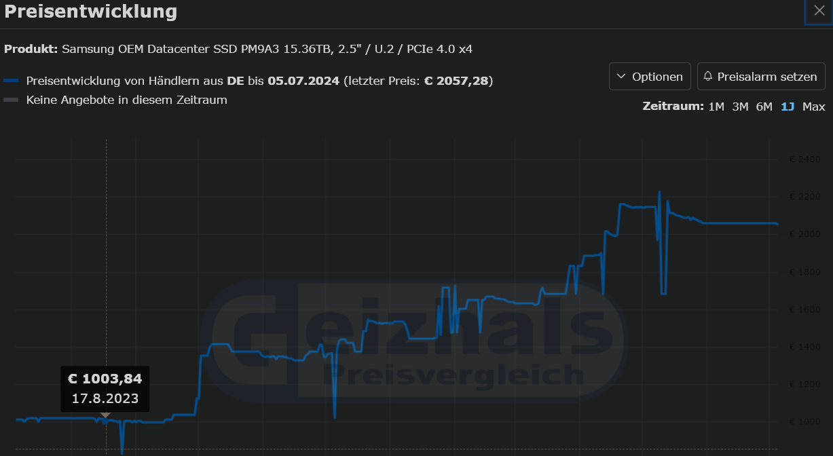833x456 pixels.
Task: Click the € 1600 axis label
Action: pos(805,309)
